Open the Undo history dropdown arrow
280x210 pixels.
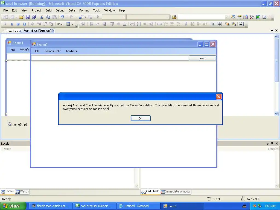click(67, 17)
